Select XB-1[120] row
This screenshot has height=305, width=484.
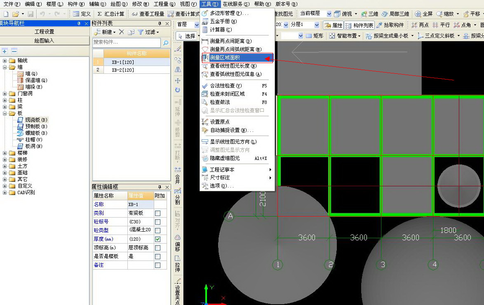132,62
